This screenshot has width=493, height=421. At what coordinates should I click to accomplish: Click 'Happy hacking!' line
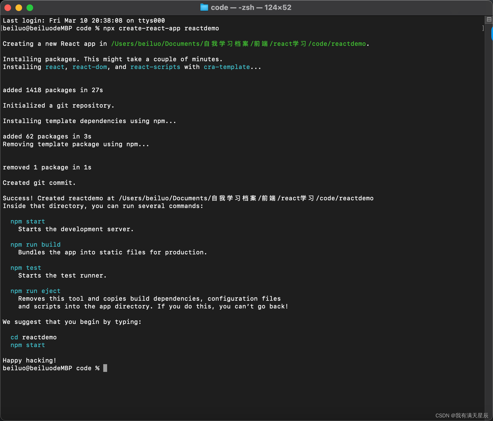(x=30, y=361)
